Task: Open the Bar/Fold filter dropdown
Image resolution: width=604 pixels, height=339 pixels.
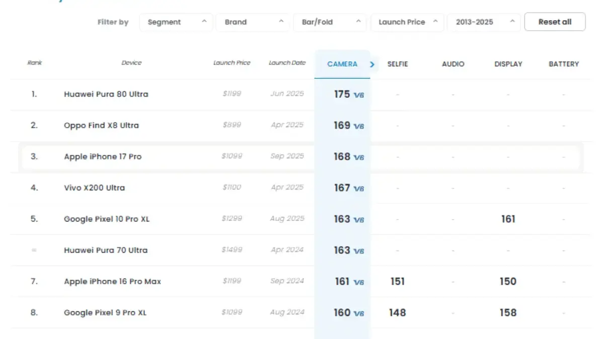Action: pos(331,22)
